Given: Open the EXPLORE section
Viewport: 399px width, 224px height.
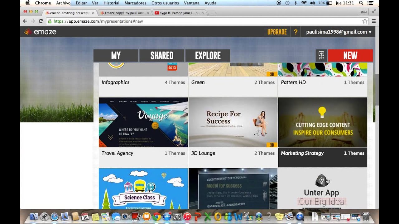Looking at the screenshot, I should pyautogui.click(x=208, y=55).
